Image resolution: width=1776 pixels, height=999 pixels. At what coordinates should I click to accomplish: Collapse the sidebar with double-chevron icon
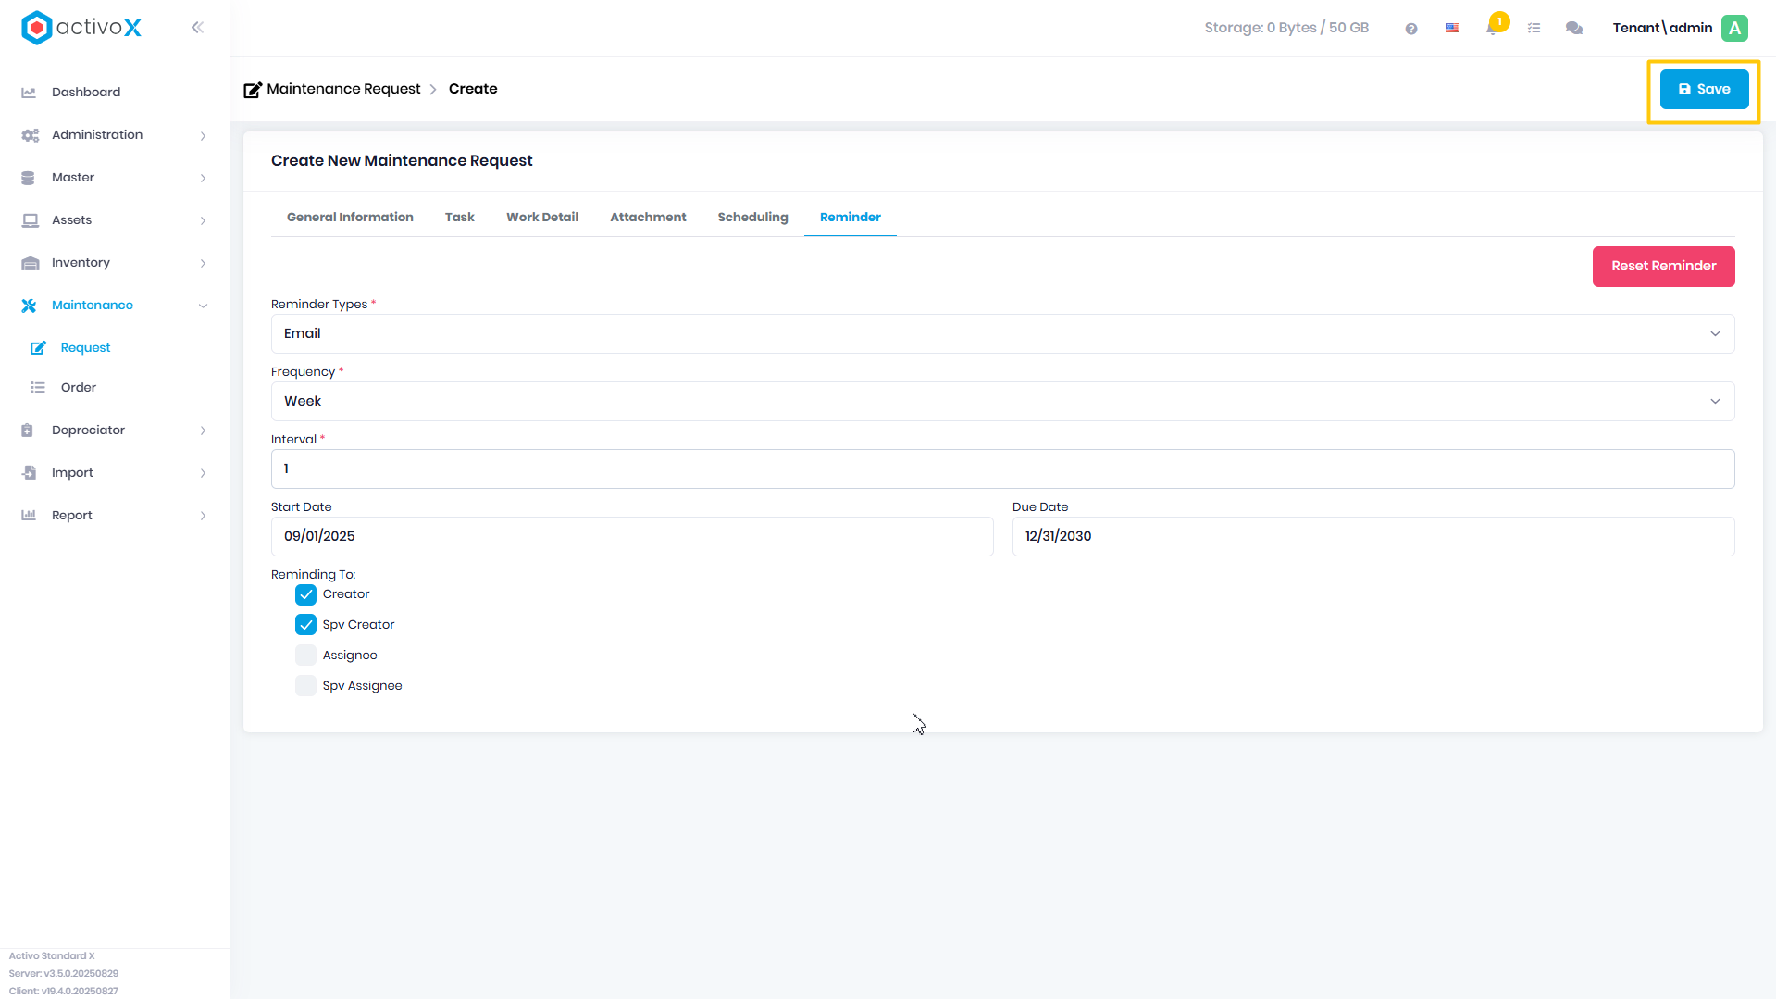pyautogui.click(x=197, y=28)
